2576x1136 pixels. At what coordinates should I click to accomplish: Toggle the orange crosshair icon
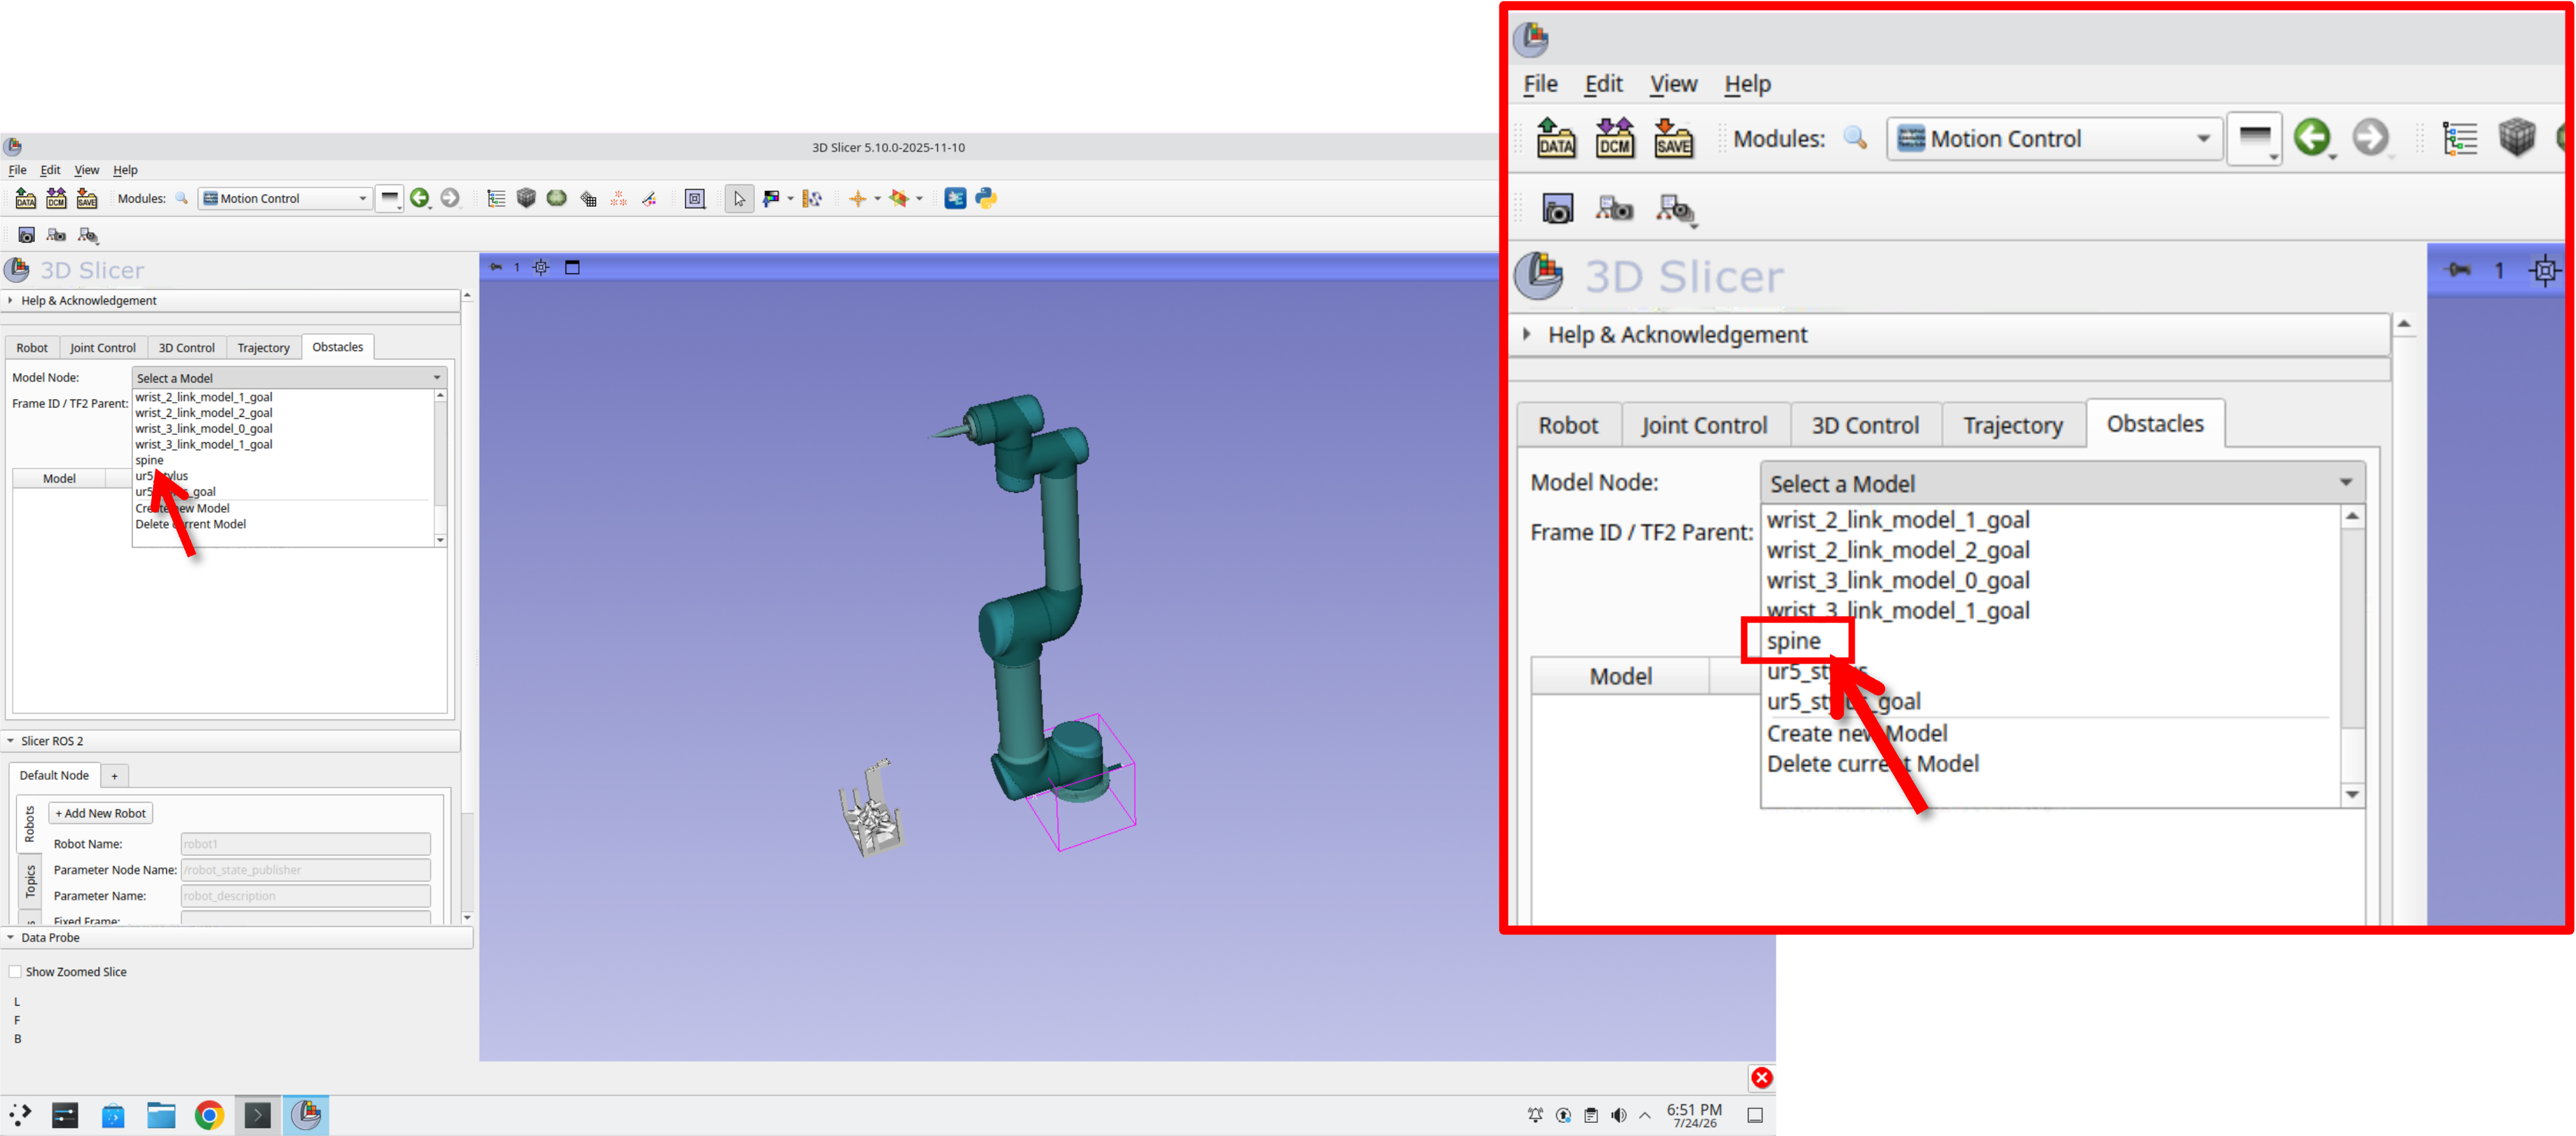(857, 198)
